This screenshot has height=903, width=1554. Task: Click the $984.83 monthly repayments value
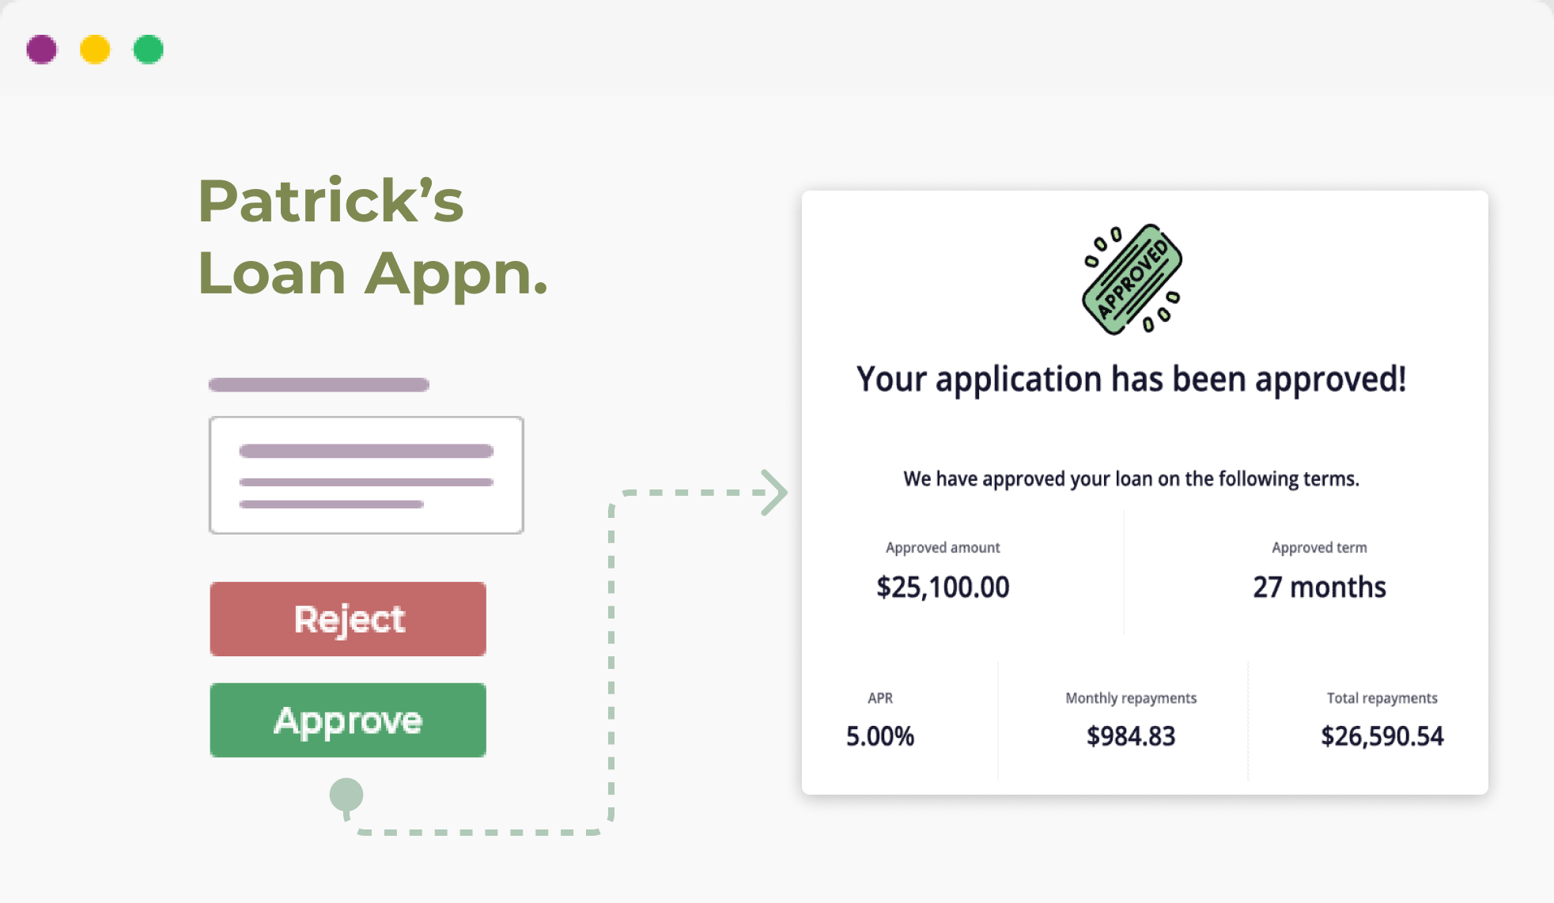point(1131,737)
